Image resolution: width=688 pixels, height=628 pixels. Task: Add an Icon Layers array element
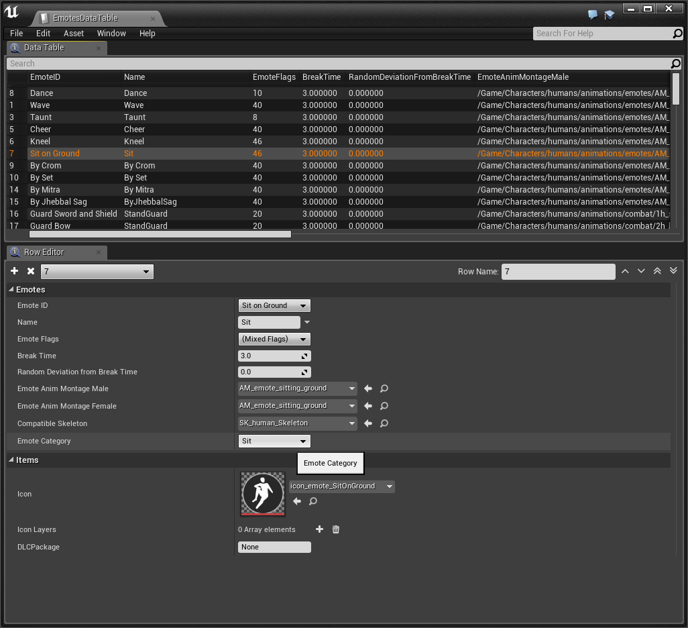[x=319, y=529]
